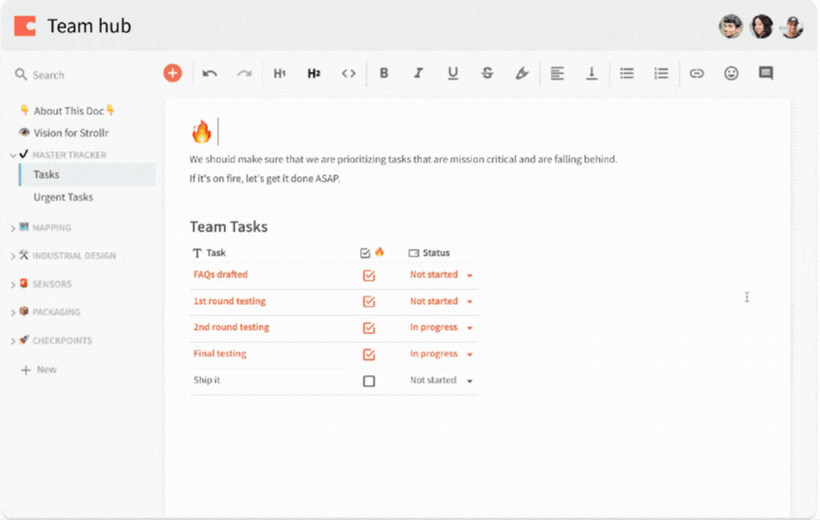Select the highlighter tool

click(522, 73)
